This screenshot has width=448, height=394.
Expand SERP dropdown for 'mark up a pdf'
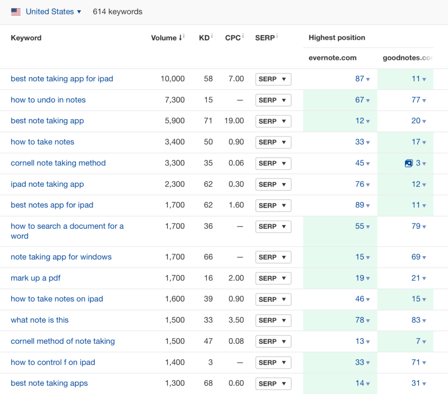(x=273, y=279)
